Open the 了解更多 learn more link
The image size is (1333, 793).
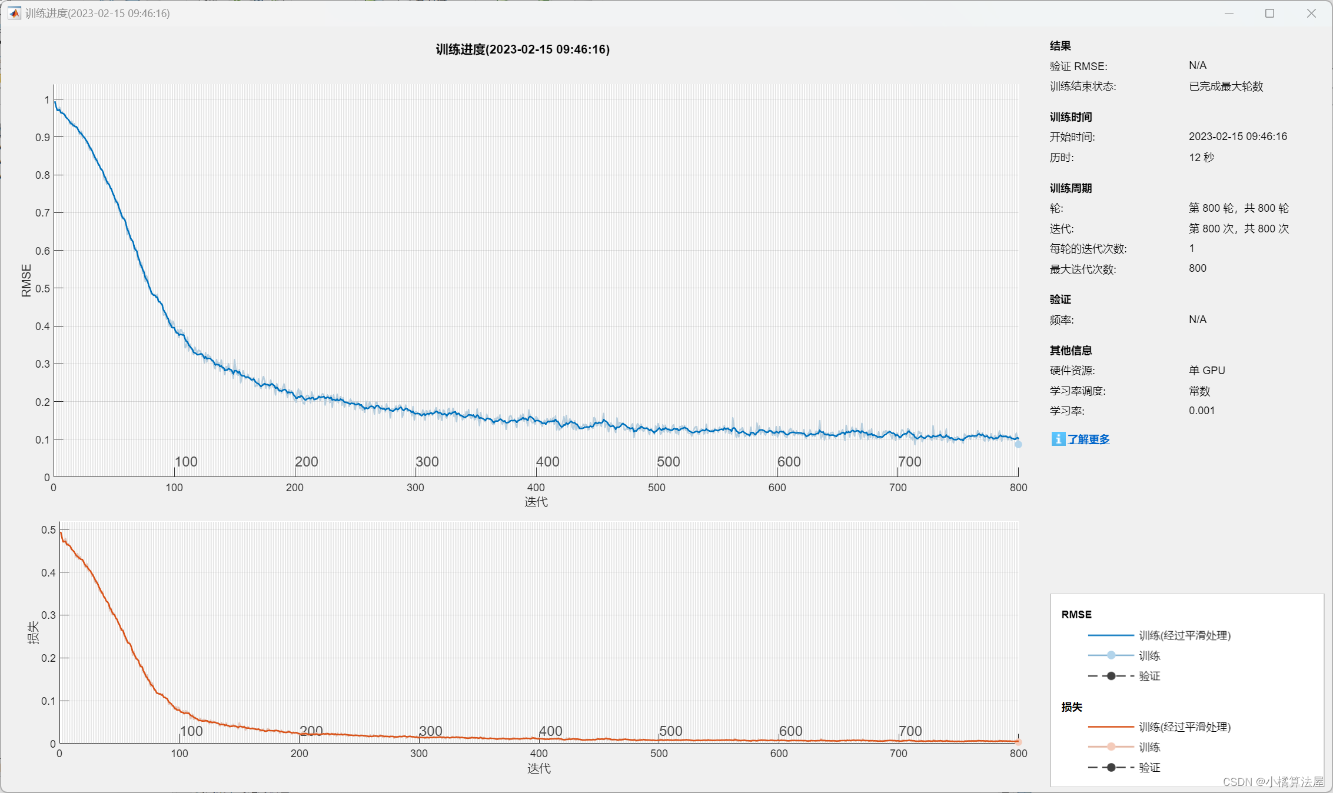(1088, 439)
